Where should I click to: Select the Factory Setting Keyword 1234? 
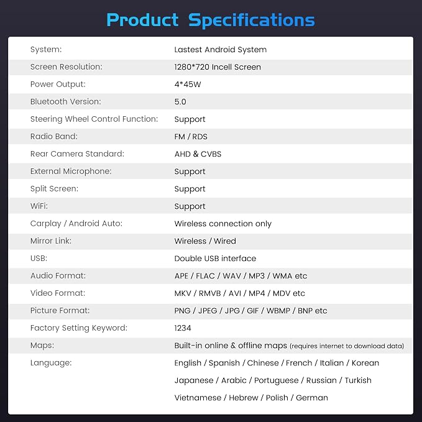[x=183, y=328]
